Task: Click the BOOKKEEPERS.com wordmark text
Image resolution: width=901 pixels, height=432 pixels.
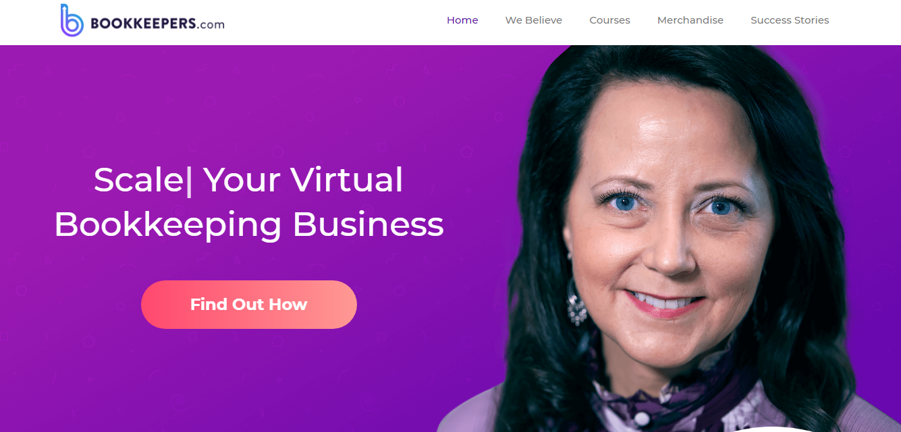Action: point(157,24)
